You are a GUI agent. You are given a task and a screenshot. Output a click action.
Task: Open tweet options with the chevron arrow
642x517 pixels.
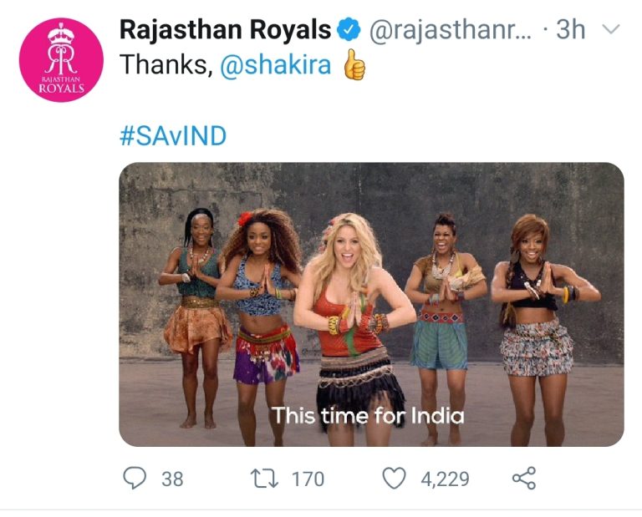click(611, 30)
